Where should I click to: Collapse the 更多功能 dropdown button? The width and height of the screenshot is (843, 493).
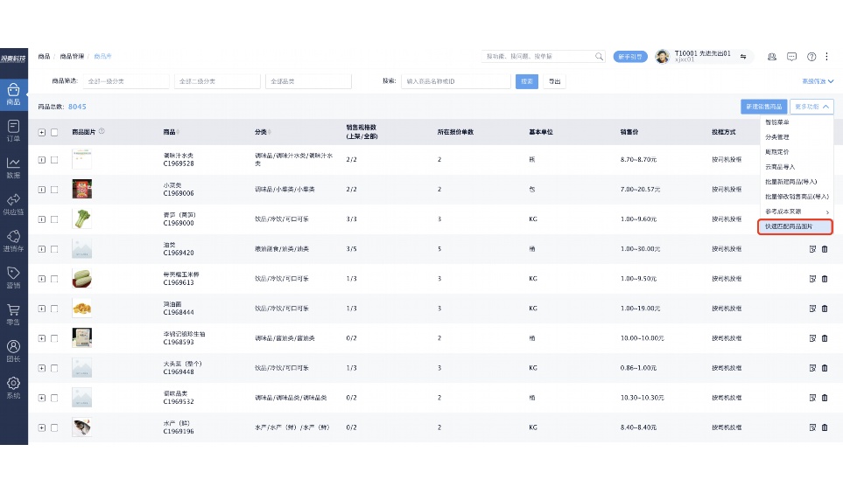click(x=811, y=107)
